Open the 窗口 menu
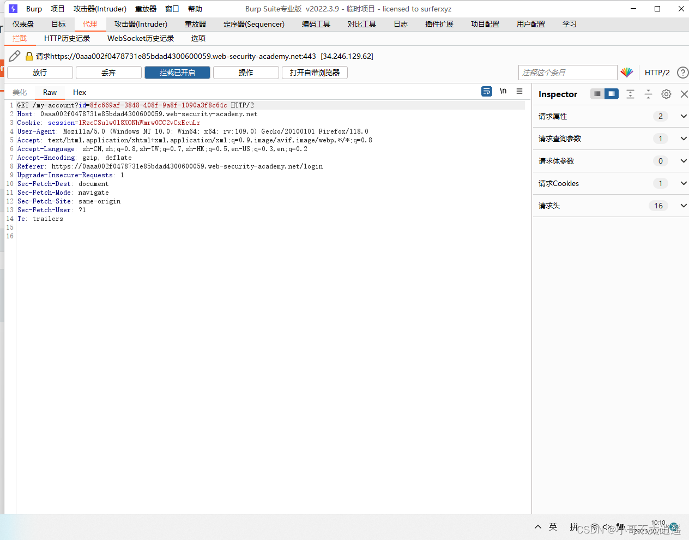The height and width of the screenshot is (540, 689). 172,9
